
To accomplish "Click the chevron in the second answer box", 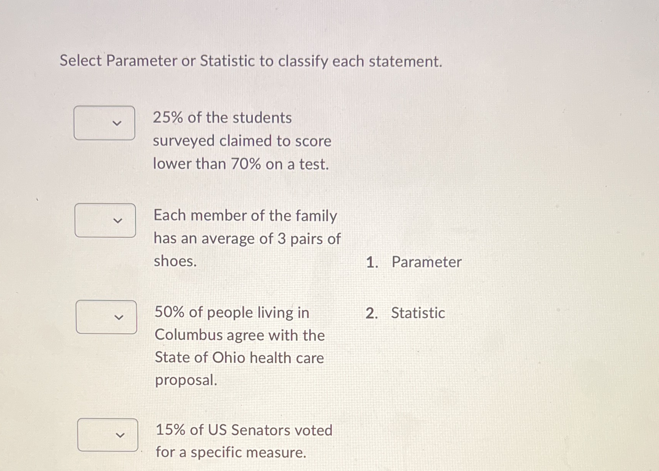I will [118, 221].
